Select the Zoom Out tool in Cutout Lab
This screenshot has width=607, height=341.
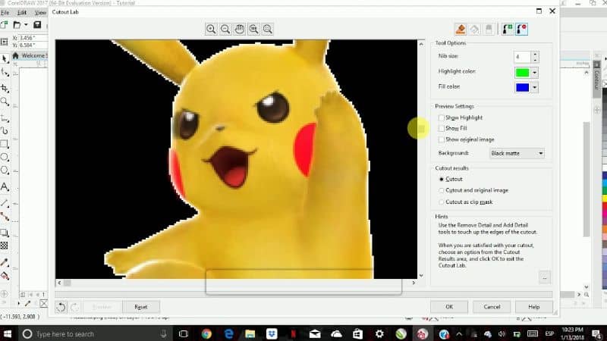coord(225,29)
